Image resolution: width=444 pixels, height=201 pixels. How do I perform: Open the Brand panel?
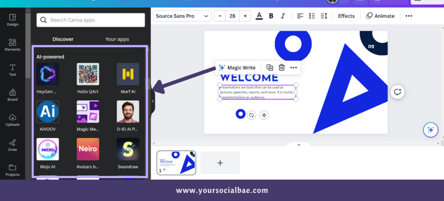[13, 95]
